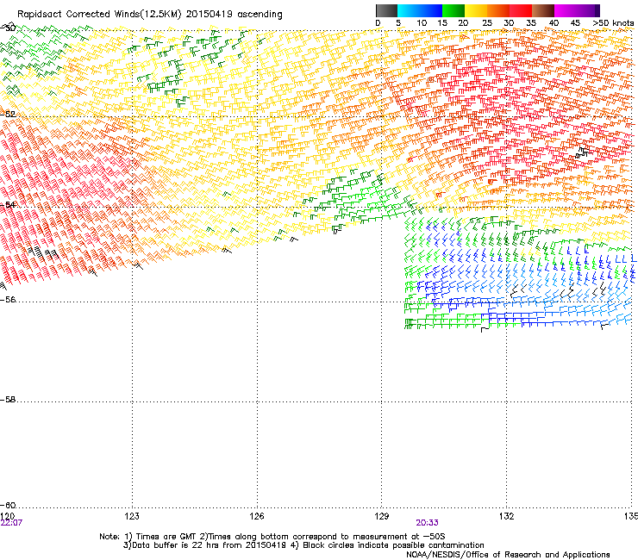Click the Rapidscat Corrected Winds title text

point(150,15)
